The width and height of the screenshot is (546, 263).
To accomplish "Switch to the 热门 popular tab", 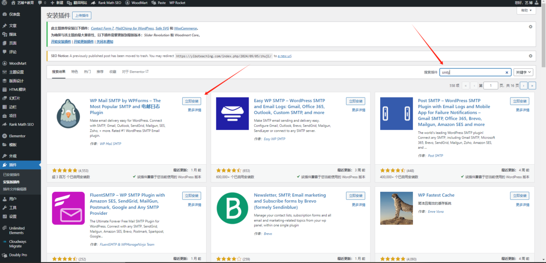I will [87, 72].
